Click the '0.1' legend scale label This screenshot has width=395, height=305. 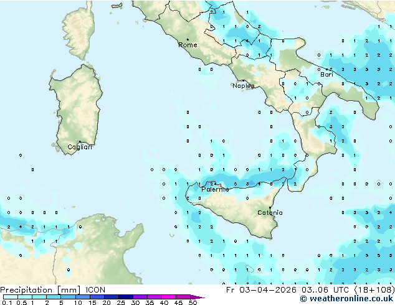pyautogui.click(x=7, y=303)
